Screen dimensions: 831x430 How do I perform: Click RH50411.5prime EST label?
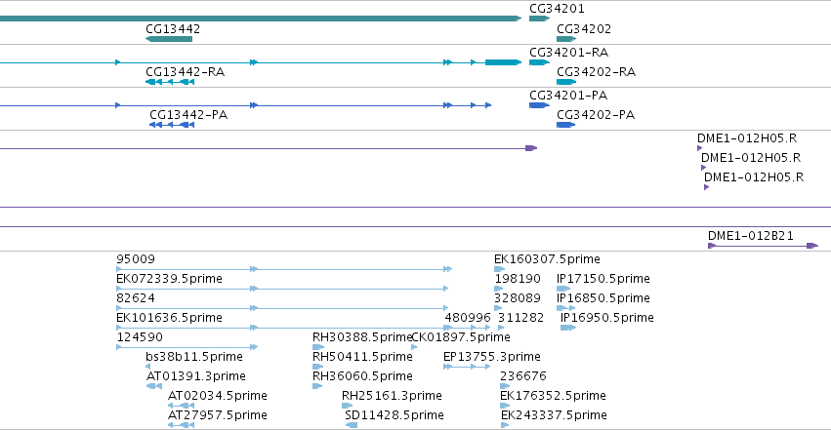coord(362,357)
